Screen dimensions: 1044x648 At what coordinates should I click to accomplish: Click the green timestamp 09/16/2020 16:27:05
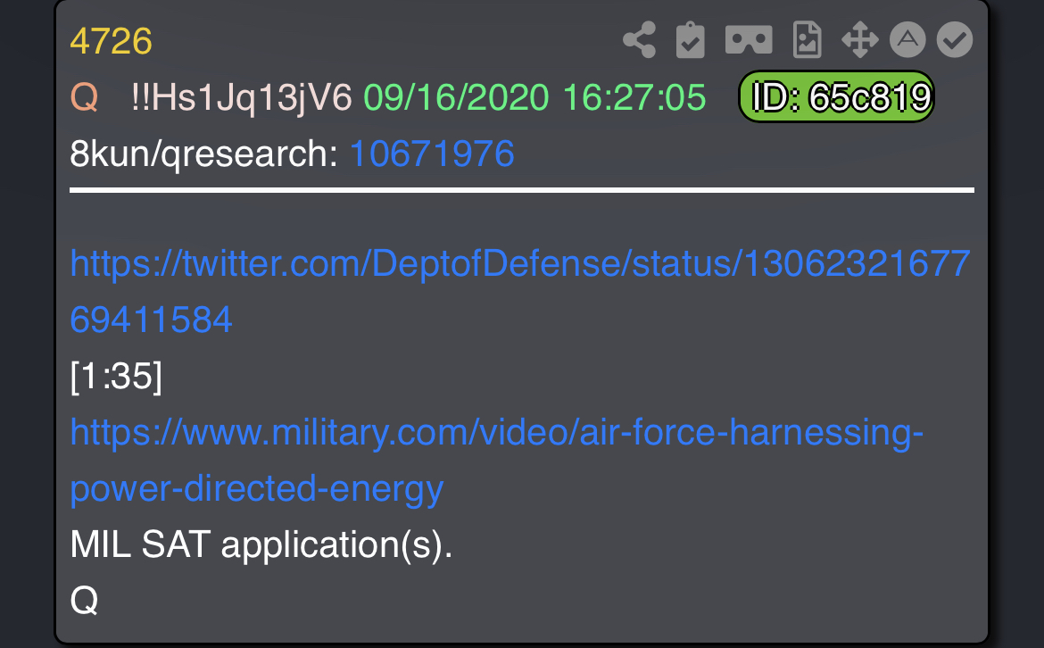click(x=534, y=98)
